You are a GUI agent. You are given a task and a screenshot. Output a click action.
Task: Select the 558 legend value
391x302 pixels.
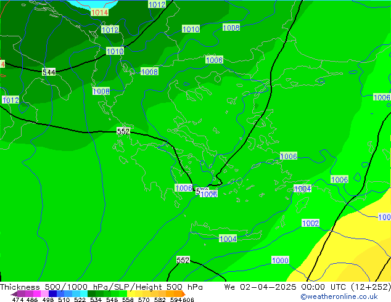(x=128, y=300)
